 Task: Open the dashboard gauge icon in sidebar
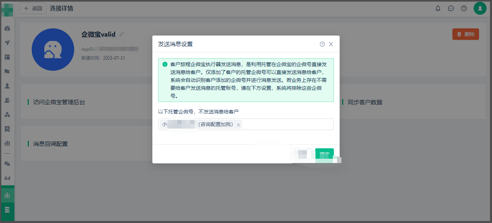(7, 28)
